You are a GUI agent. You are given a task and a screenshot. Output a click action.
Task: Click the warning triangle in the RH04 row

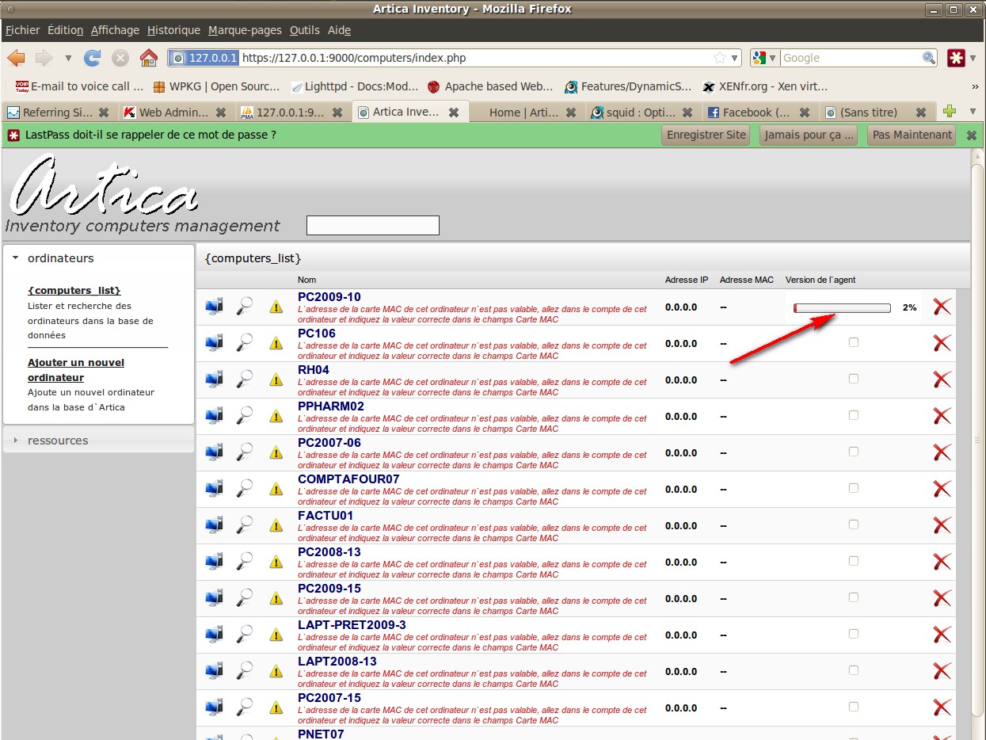(276, 380)
